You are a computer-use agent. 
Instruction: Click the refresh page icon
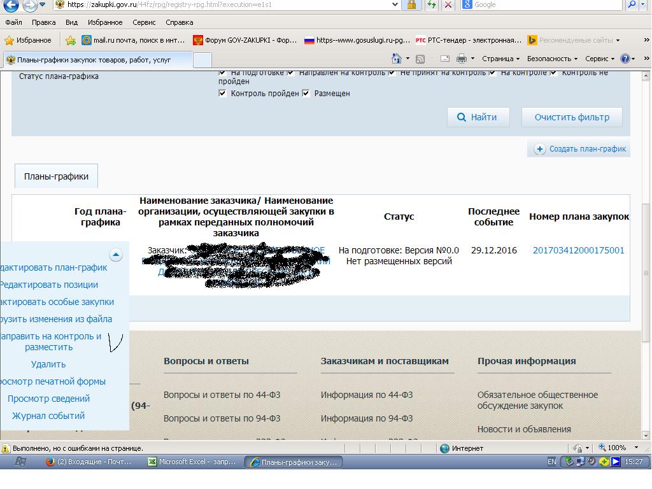coord(432,4)
